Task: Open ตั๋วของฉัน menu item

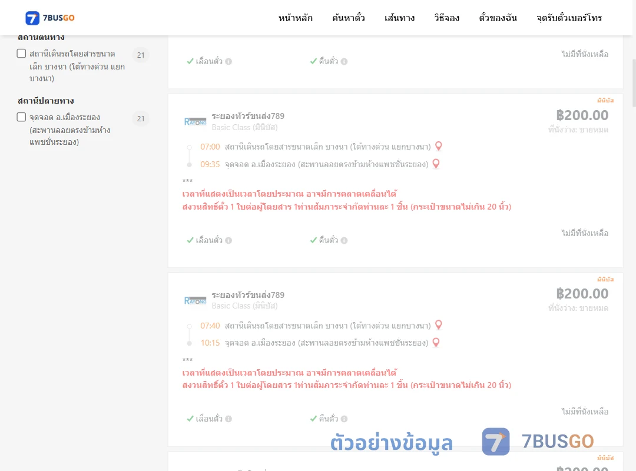Action: [498, 18]
